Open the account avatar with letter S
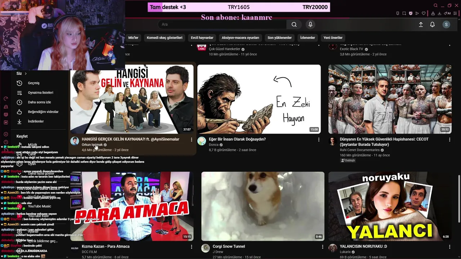 click(x=446, y=24)
